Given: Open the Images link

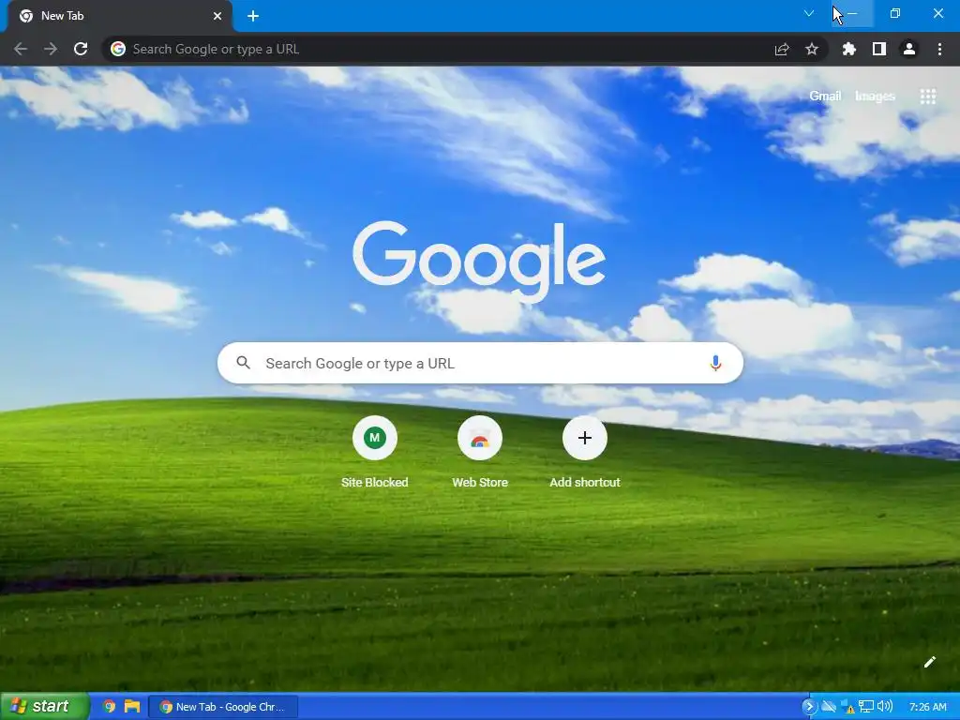Looking at the screenshot, I should coord(875,97).
